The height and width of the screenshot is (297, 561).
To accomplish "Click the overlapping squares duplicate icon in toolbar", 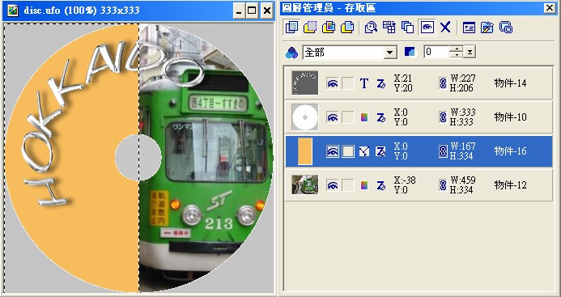I will [407, 28].
